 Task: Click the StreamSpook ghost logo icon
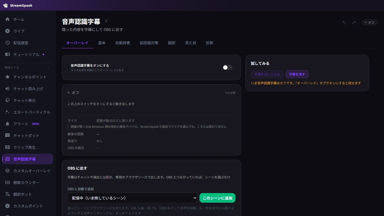coord(5,5)
